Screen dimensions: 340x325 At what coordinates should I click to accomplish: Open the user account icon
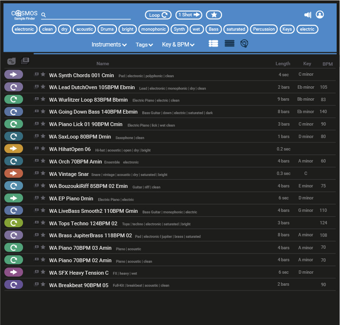[x=319, y=15]
